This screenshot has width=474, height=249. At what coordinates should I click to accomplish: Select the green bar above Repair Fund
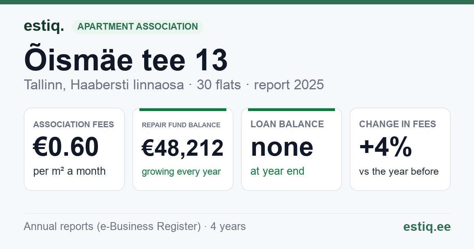[183, 109]
